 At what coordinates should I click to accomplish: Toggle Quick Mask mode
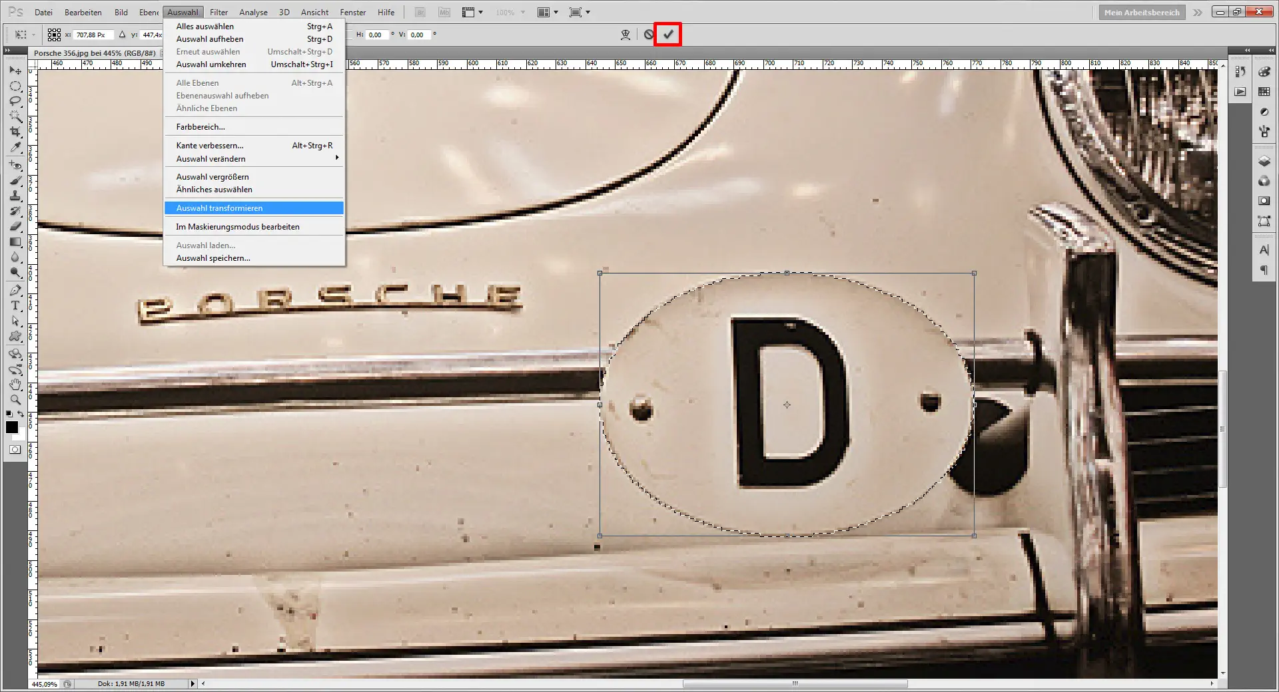15,449
